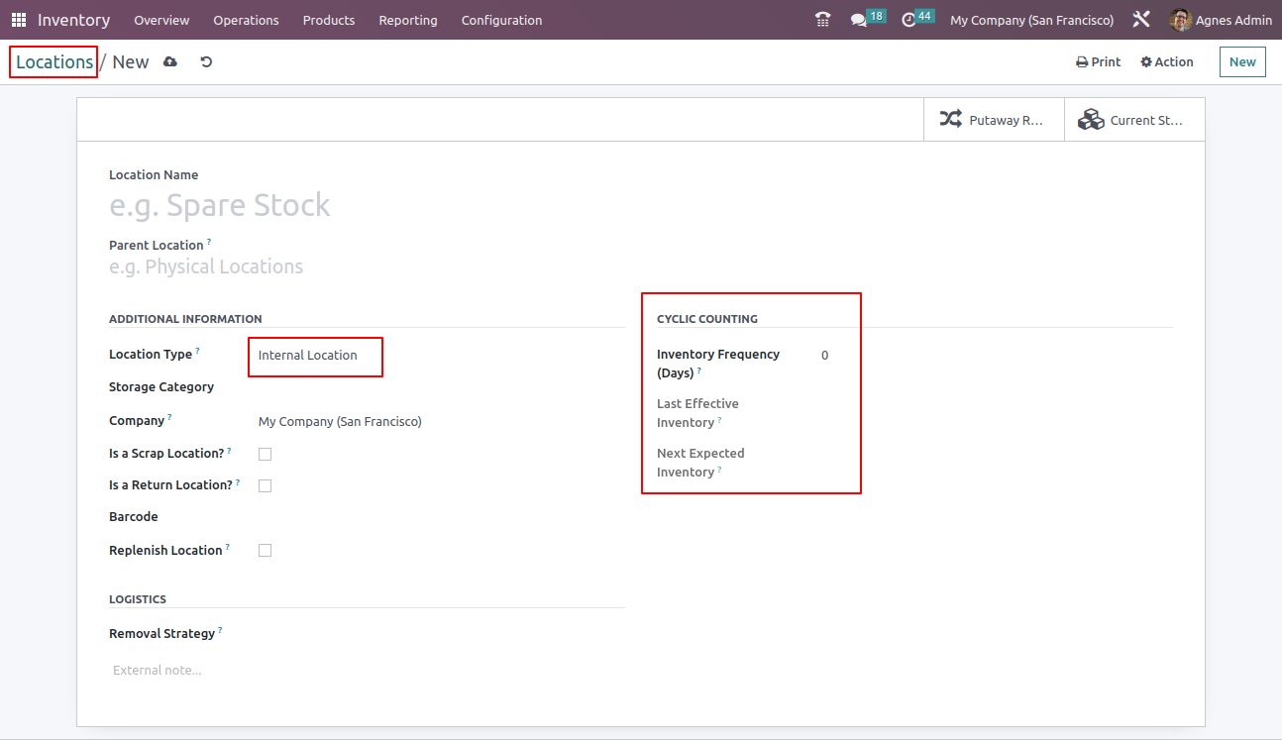Viewport: 1282px width, 741px height.
Task: Open the chat messages icon with 18 badge
Action: click(859, 20)
